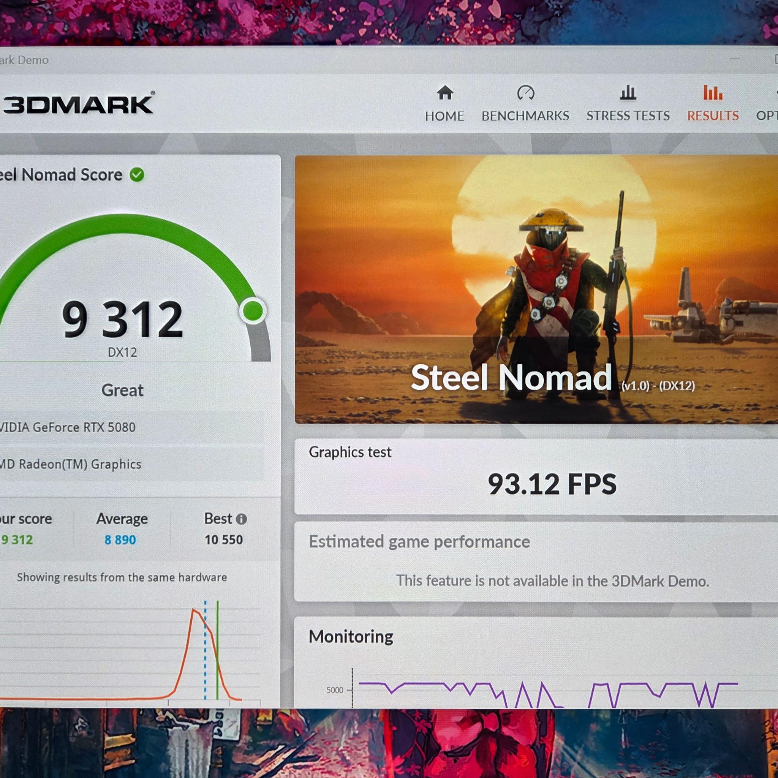Click the GeForce RTX 5080 row
778x778 pixels.
click(x=132, y=427)
